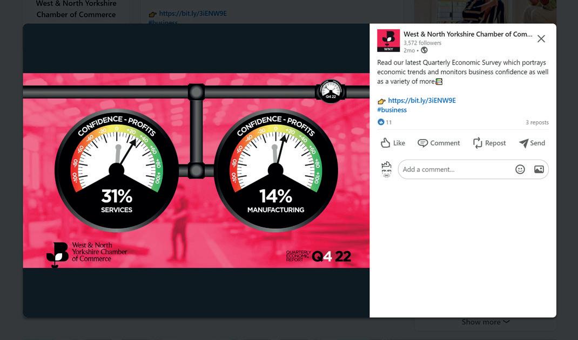Open West & North Yorkshire Chamber logo avatar
Screen dimensions: 578x340
[388, 40]
